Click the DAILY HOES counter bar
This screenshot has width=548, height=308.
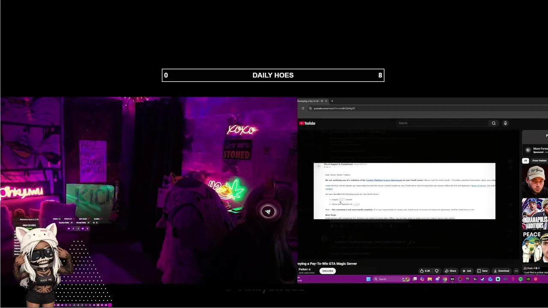click(273, 75)
